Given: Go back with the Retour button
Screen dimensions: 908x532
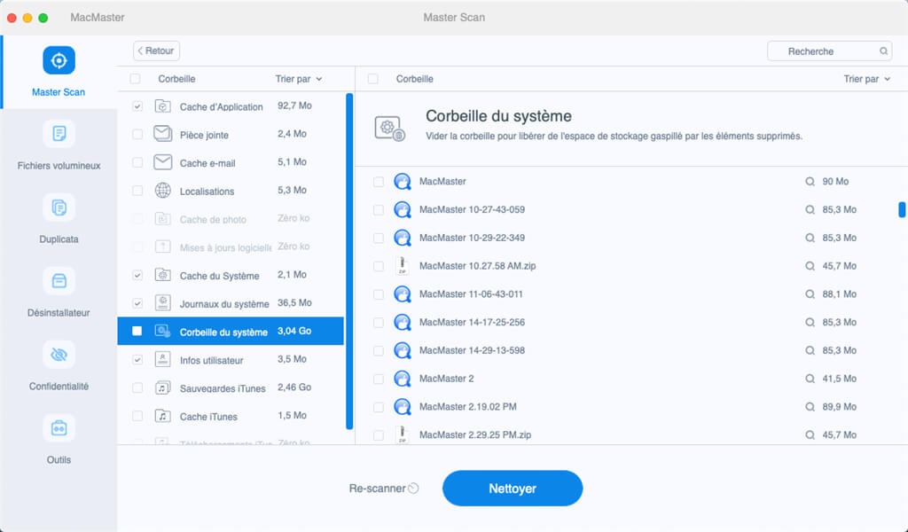Looking at the screenshot, I should pyautogui.click(x=156, y=51).
